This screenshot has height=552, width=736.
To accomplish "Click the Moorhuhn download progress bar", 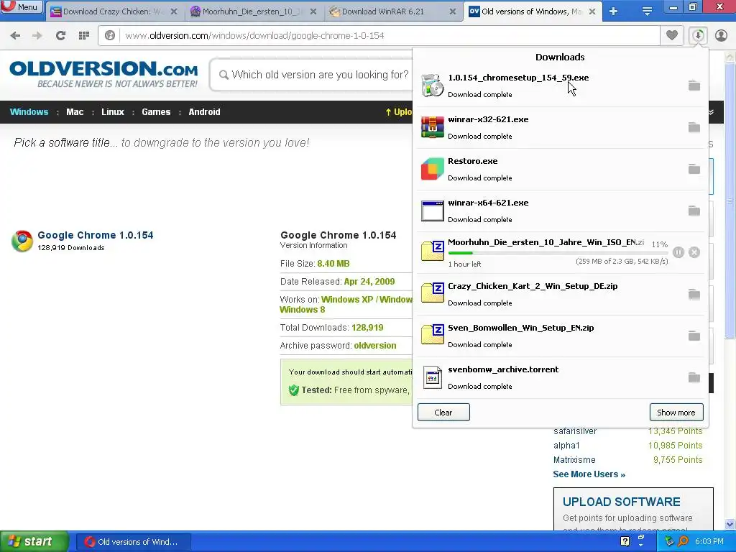I will point(558,254).
